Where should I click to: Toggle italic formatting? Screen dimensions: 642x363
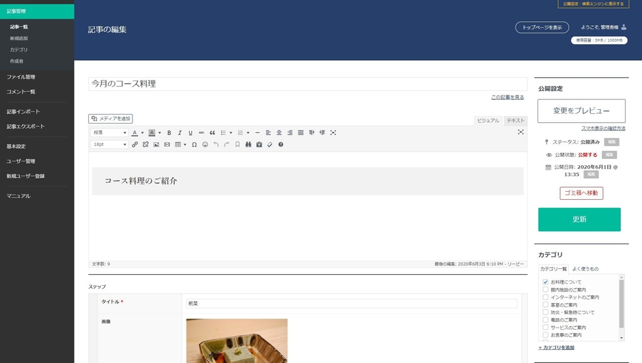tap(180, 132)
